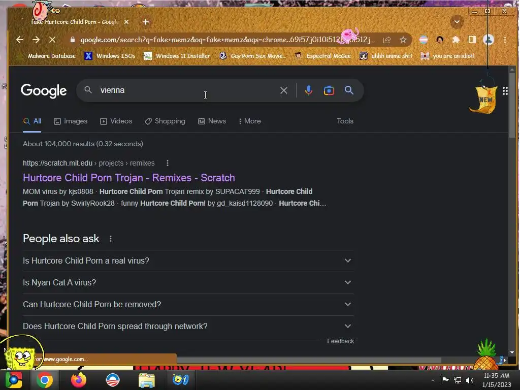The image size is (520, 390).
Task: Open the Extensions puzzle piece menu
Action: (x=456, y=40)
